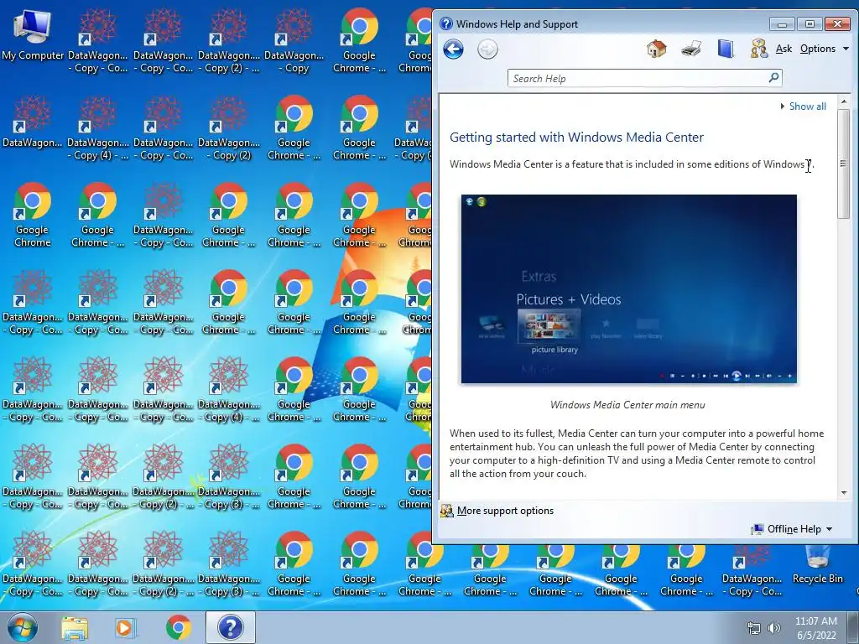Open Browse Help using the blue book icon
This screenshot has height=644, width=859.
[x=726, y=49]
